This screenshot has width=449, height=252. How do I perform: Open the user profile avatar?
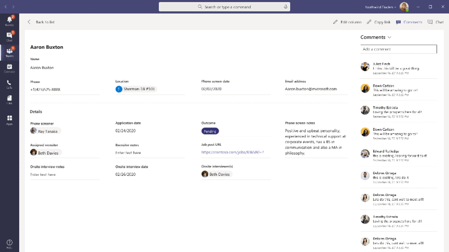tap(404, 7)
